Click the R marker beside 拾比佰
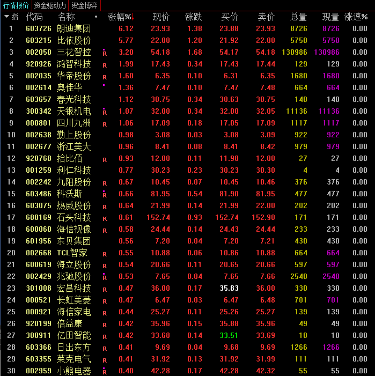Screen dimensions: 375x376 [105, 160]
